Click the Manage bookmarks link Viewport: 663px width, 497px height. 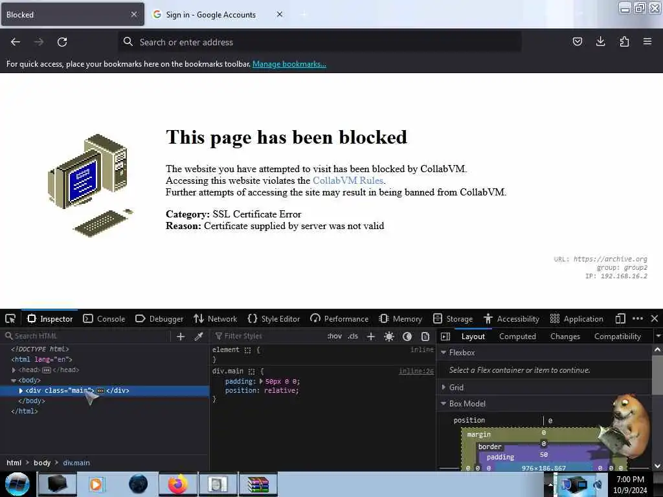[x=289, y=64]
